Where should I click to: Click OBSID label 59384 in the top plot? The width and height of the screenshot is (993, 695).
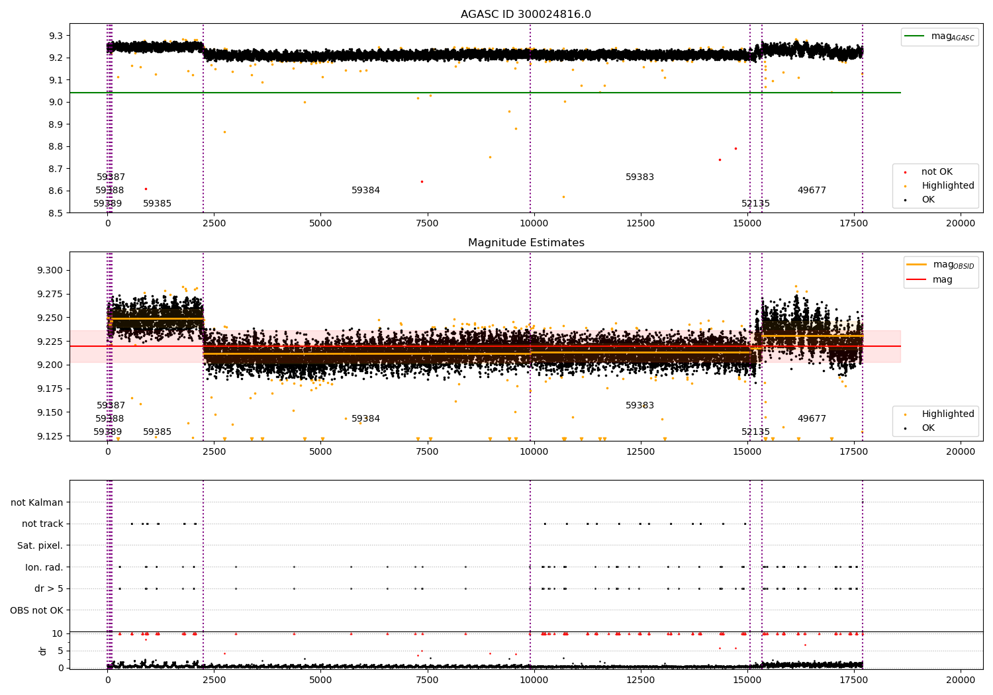(x=365, y=191)
